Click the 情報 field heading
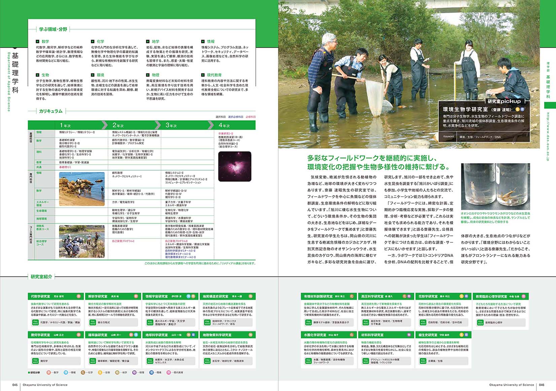This screenshot has width=556, height=391. (211, 42)
